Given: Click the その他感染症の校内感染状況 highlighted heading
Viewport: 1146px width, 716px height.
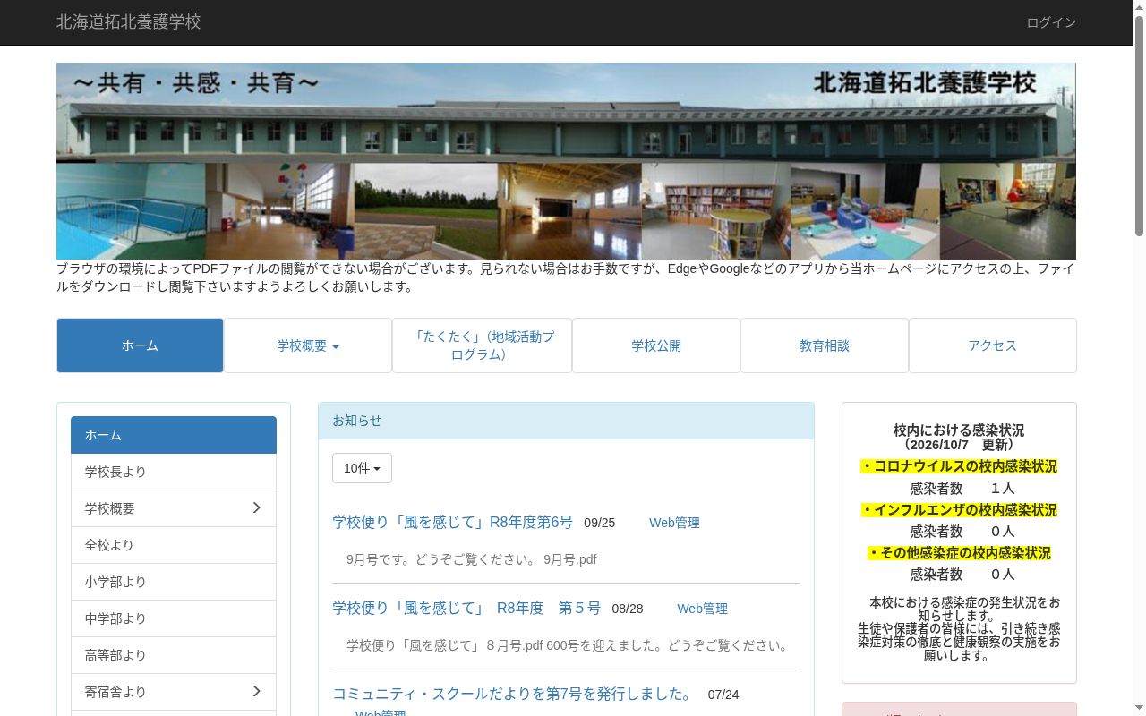Looking at the screenshot, I should pyautogui.click(x=959, y=553).
